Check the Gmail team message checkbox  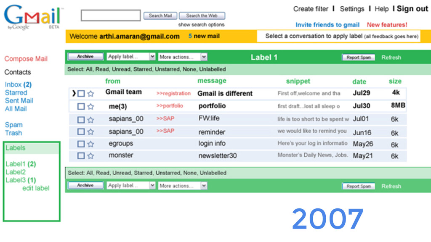click(x=81, y=94)
